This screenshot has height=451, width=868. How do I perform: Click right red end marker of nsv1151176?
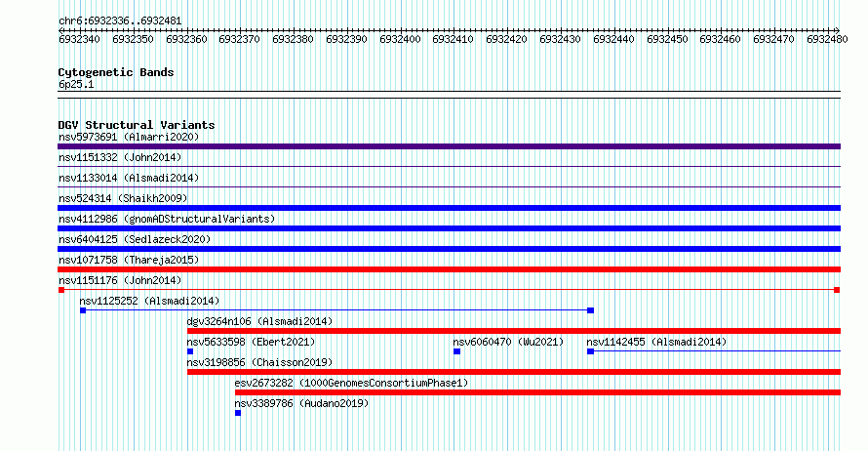(x=837, y=290)
